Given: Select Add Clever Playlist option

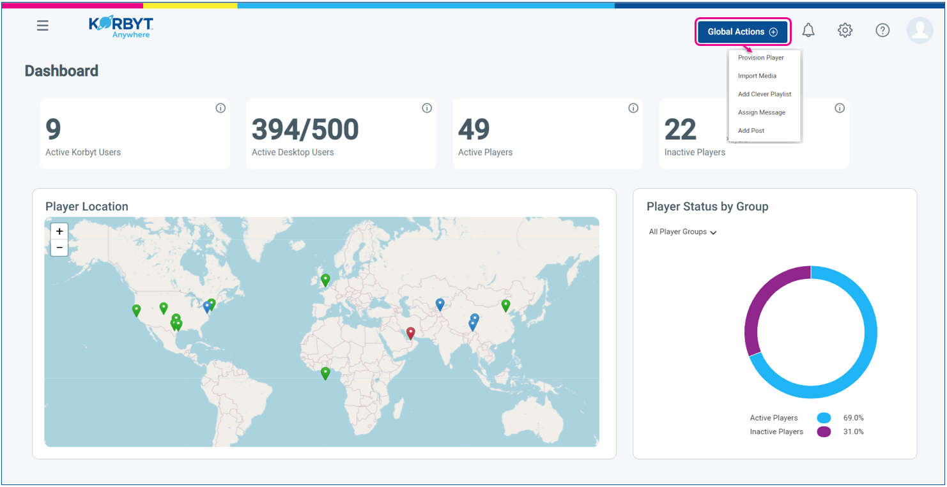Looking at the screenshot, I should tap(764, 94).
